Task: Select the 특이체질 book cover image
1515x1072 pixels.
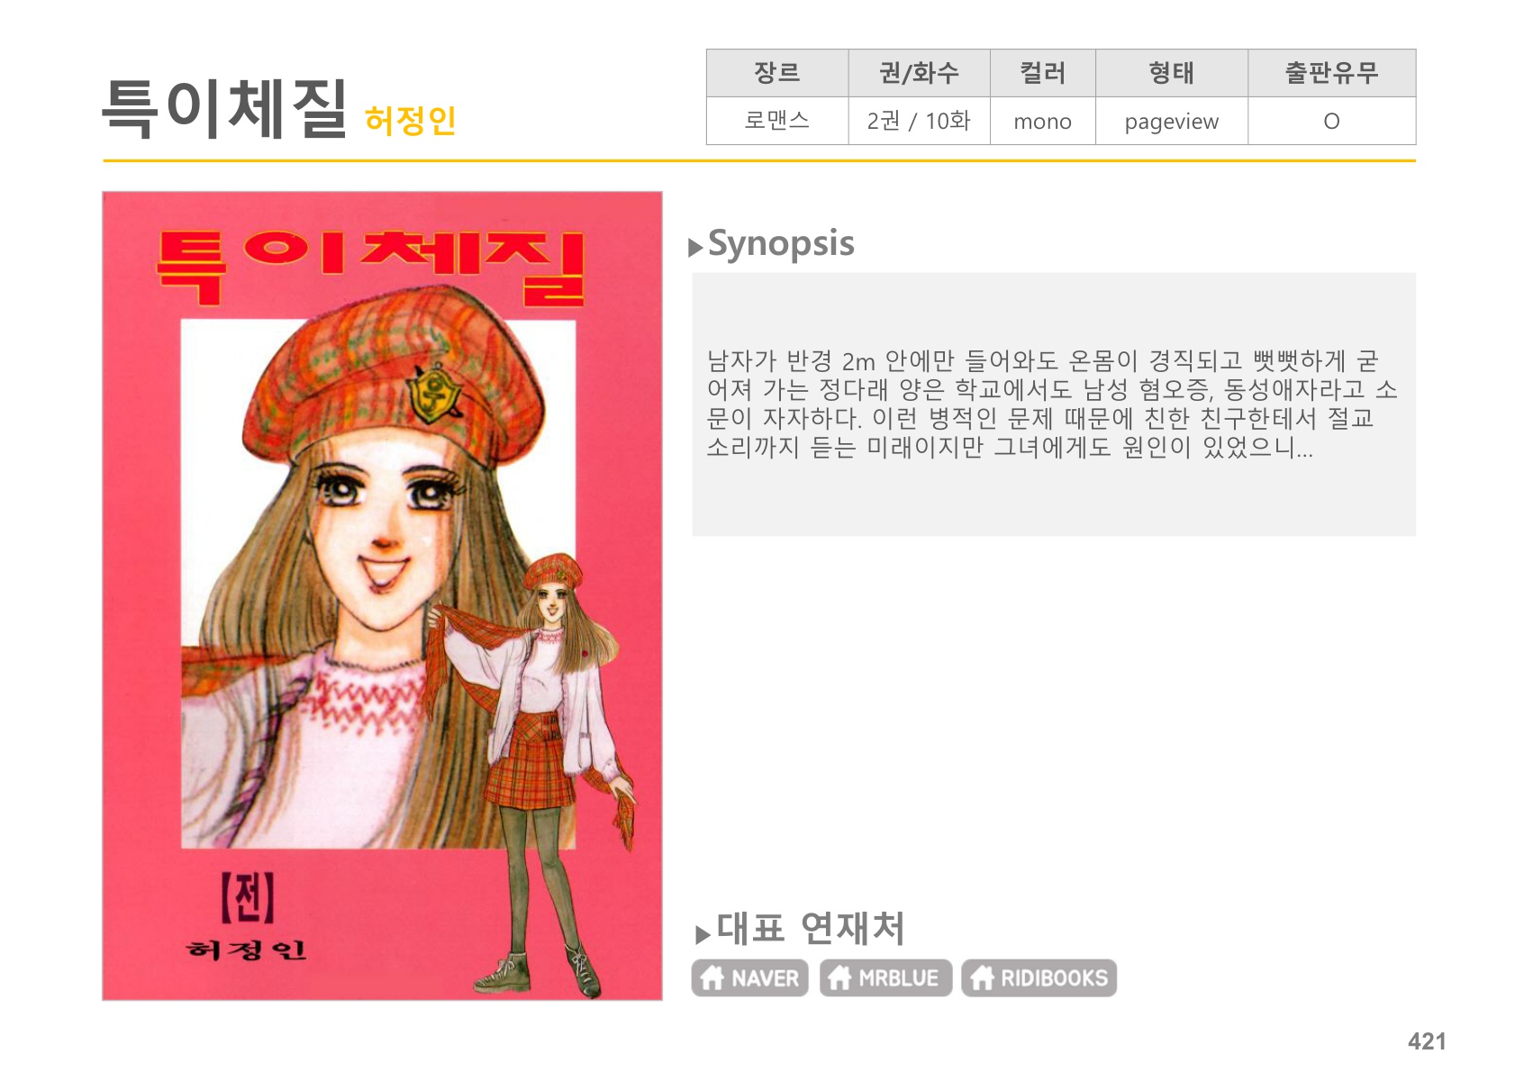Action: (x=382, y=595)
